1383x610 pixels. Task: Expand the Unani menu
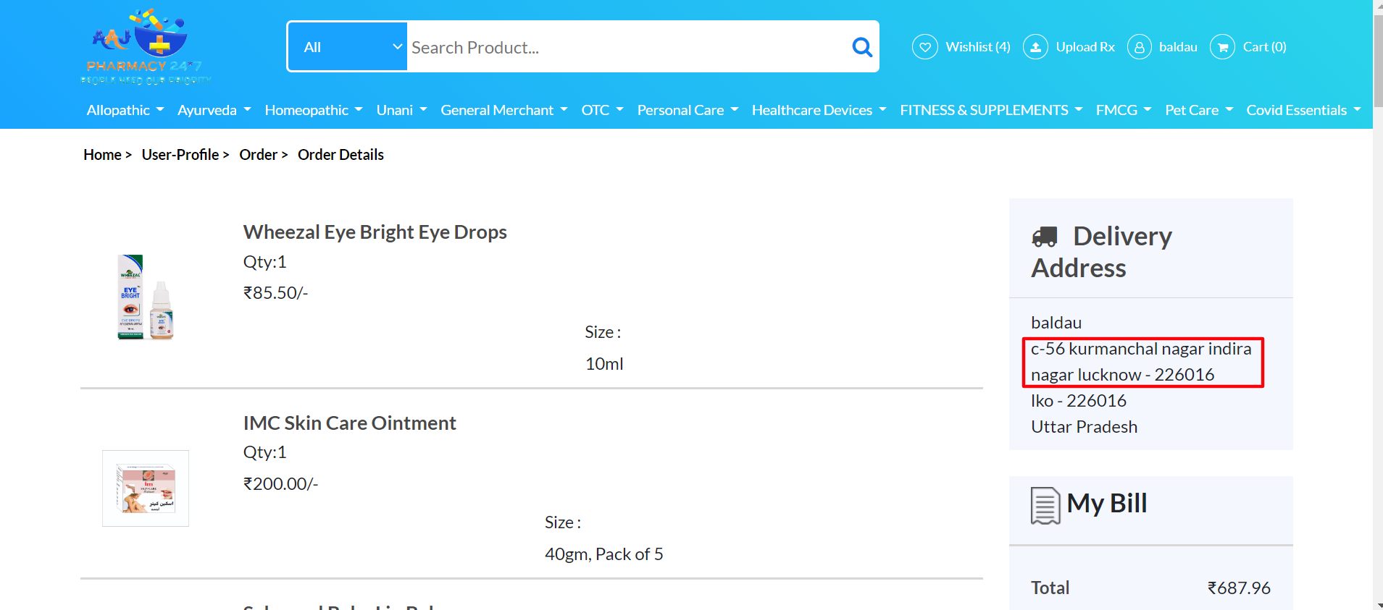click(x=402, y=110)
